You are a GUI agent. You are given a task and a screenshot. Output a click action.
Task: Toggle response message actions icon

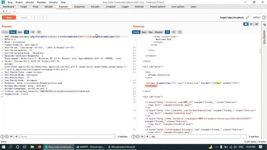(x=167, y=32)
